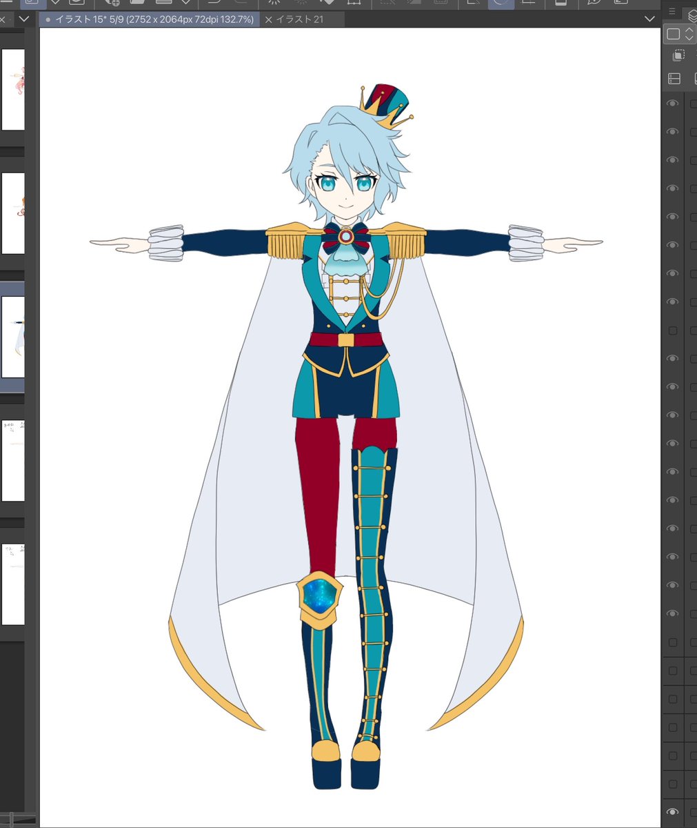Hide the topmost layer via eye icon
This screenshot has height=828, width=697.
click(x=673, y=103)
